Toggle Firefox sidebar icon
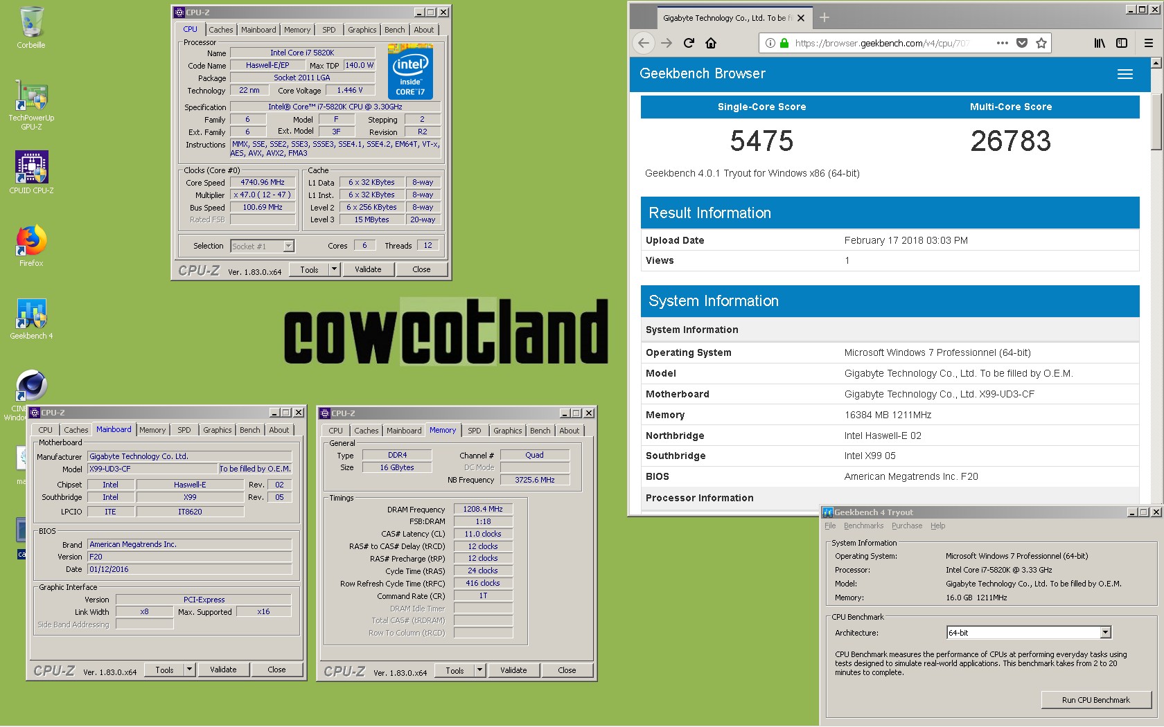This screenshot has height=727, width=1164. coord(1122,43)
